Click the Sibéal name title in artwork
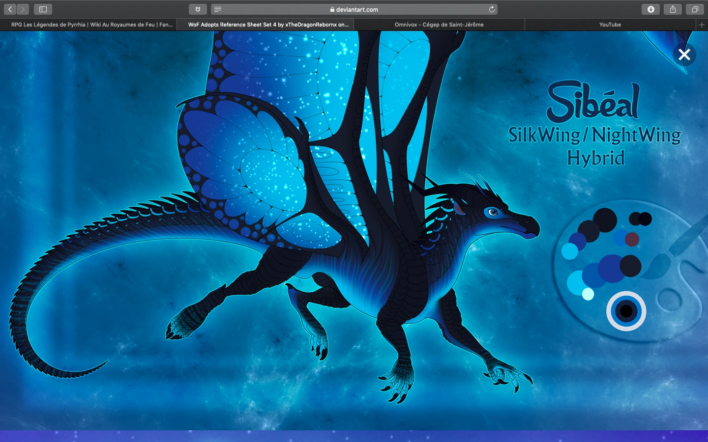 593,102
